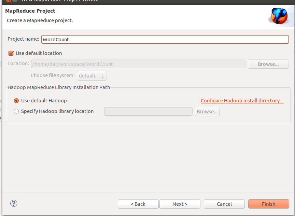Click the Create a MapReduce project description
Viewport: 295px width, 216px height.
tap(40, 20)
